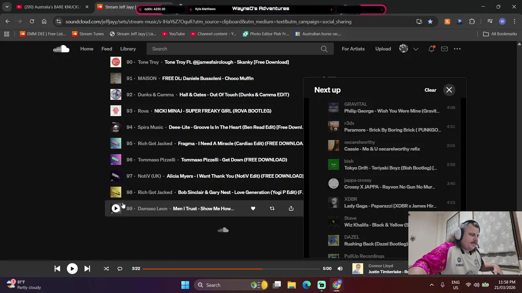Open Photo Editor Pixlr bookmark
Viewport: 522px width, 293px height.
click(x=265, y=34)
